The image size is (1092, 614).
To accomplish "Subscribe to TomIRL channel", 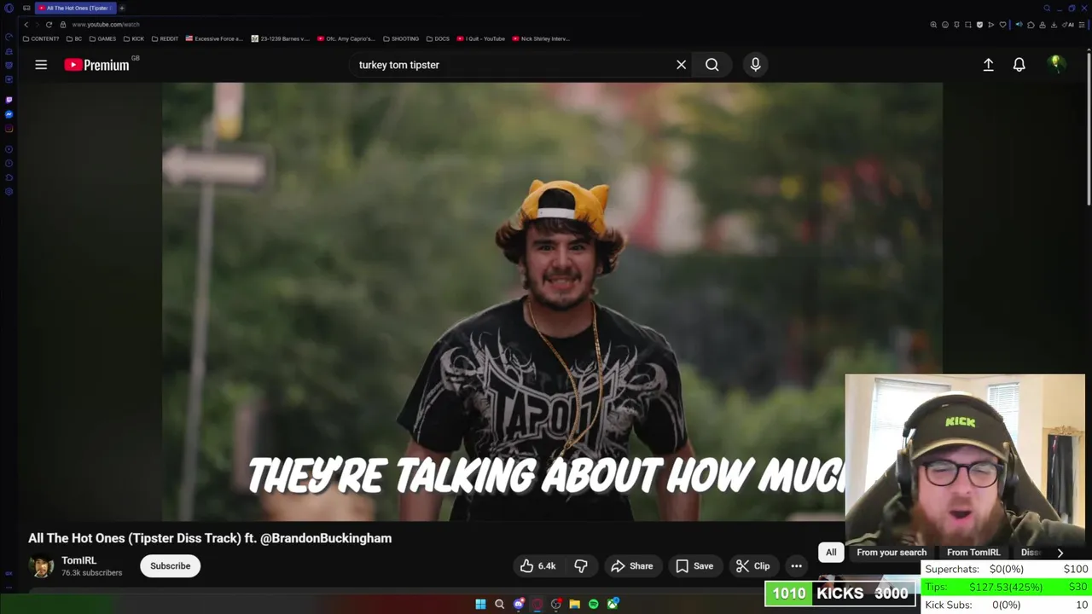I will [x=171, y=566].
